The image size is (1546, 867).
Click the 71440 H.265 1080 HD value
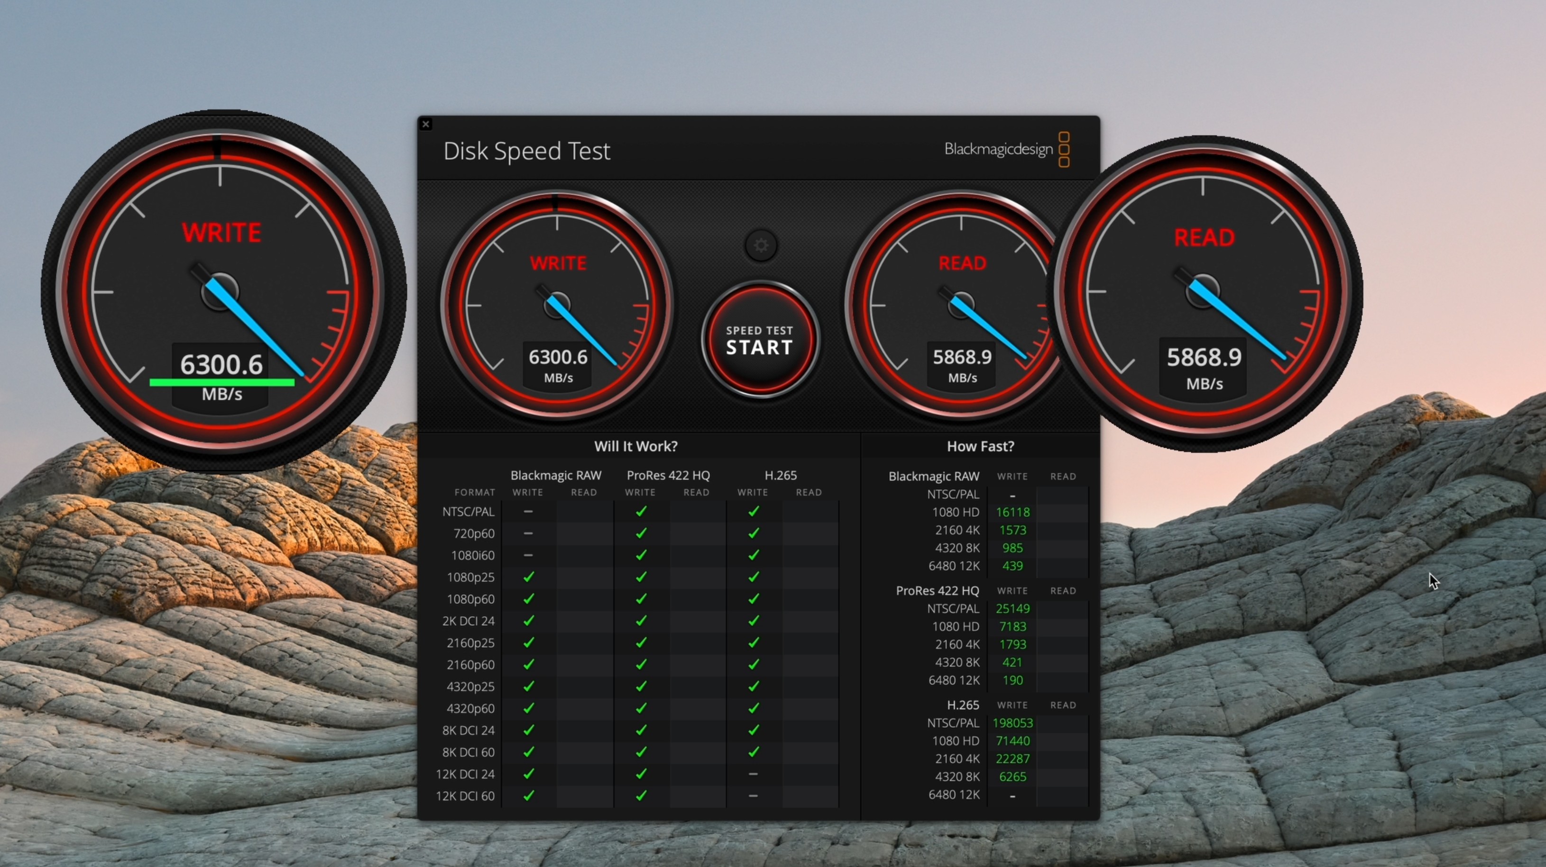(x=1012, y=741)
